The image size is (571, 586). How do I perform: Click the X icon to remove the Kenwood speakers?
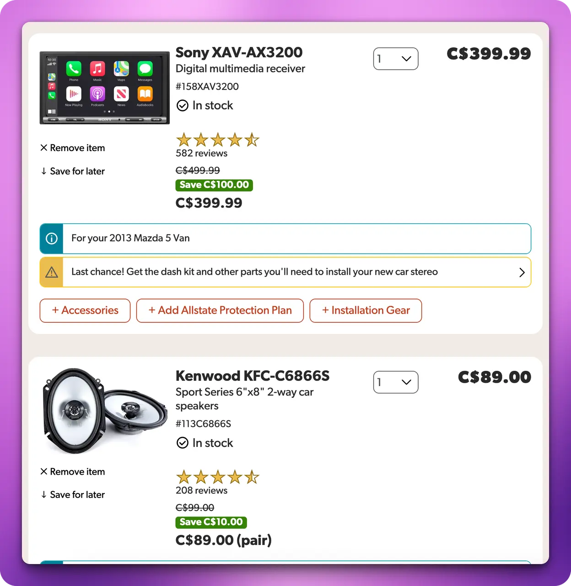tap(44, 472)
